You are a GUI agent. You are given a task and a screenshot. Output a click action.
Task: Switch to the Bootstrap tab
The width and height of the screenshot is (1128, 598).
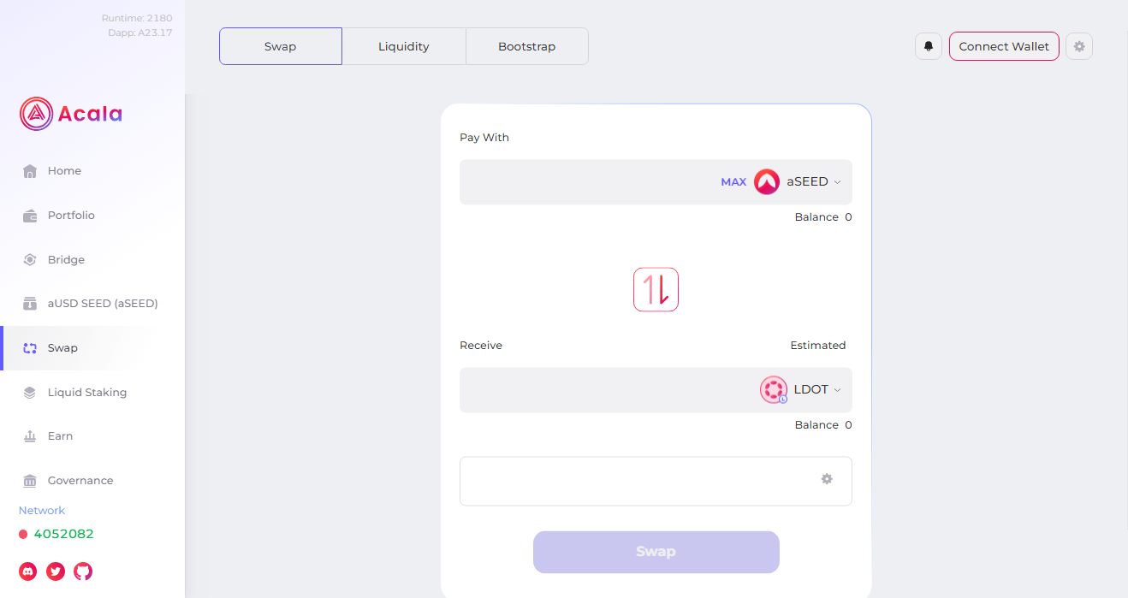point(527,46)
